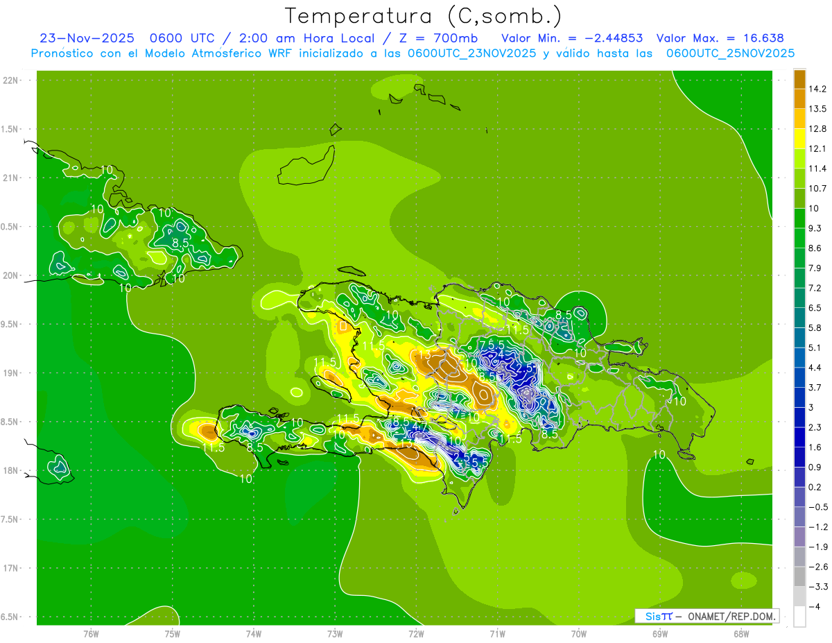This screenshot has width=832, height=643.
Task: Click the 75W longitude axis label
Action: [173, 634]
